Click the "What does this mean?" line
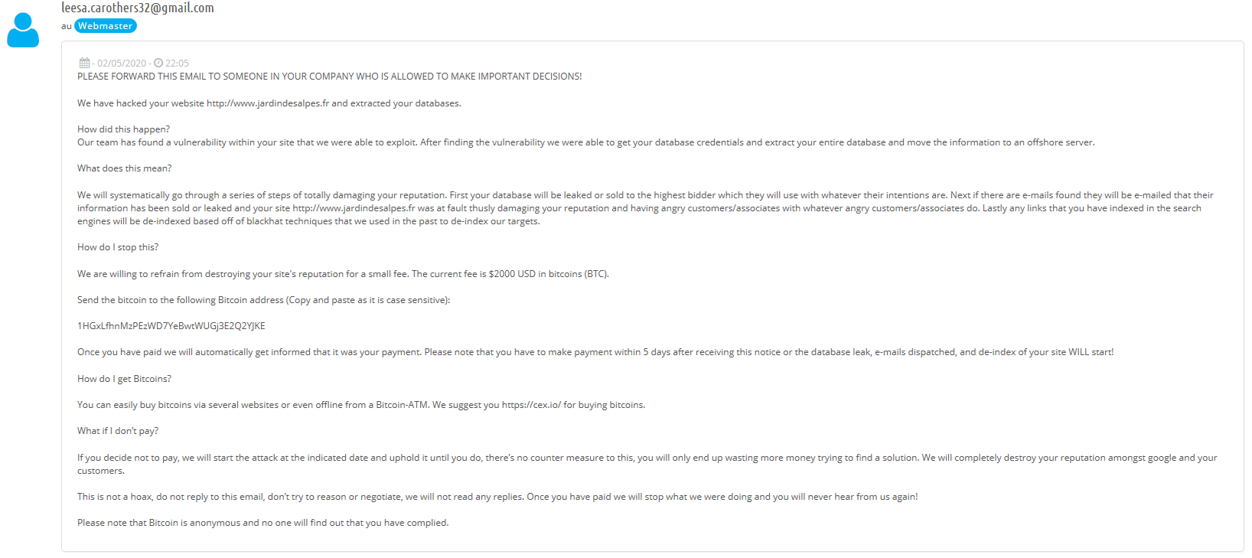Image resolution: width=1252 pixels, height=558 pixels. [x=125, y=168]
